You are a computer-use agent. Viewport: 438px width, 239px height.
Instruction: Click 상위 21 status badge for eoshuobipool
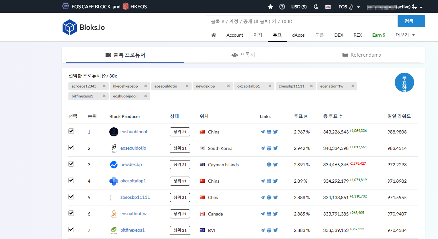pos(180,132)
